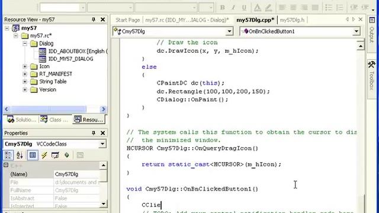Collapse the Dialog folder
Image resolution: width=379 pixels, height=213 pixels.
[25, 43]
